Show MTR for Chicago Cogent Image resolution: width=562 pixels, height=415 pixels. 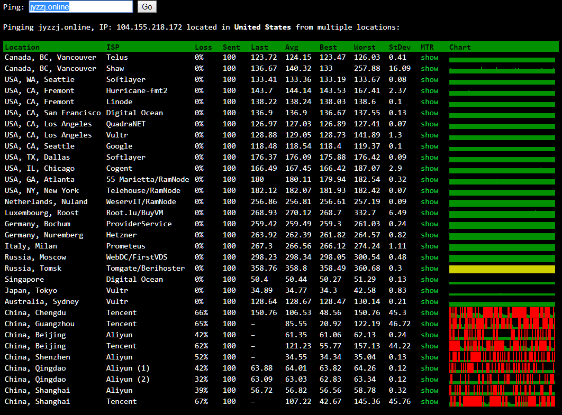[x=429, y=168]
